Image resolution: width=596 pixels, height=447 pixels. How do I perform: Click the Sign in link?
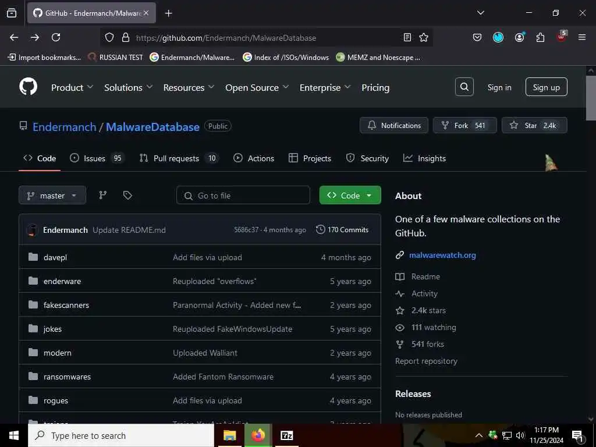click(x=499, y=87)
